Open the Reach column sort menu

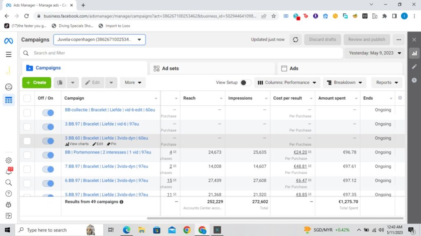point(221,99)
